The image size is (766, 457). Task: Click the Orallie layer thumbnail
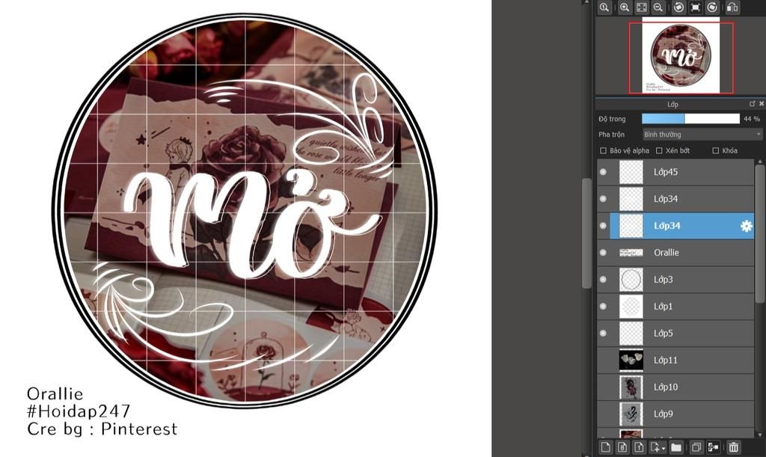coord(631,252)
